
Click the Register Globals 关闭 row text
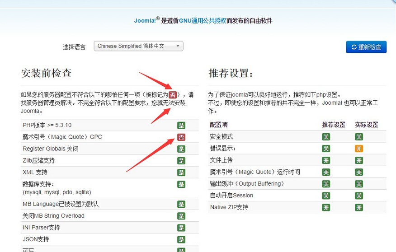[x=51, y=149]
